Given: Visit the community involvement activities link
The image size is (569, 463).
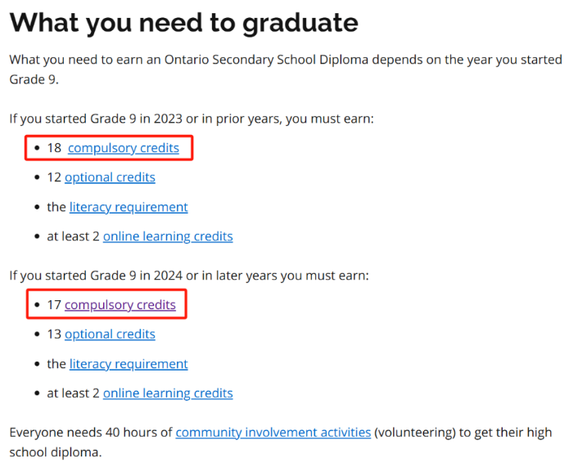Looking at the screenshot, I should 273,433.
